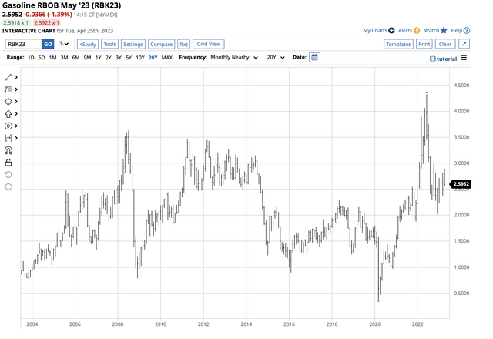Select the circled-zero annotation tool icon
The width and height of the screenshot is (493, 339).
[x=8, y=126]
